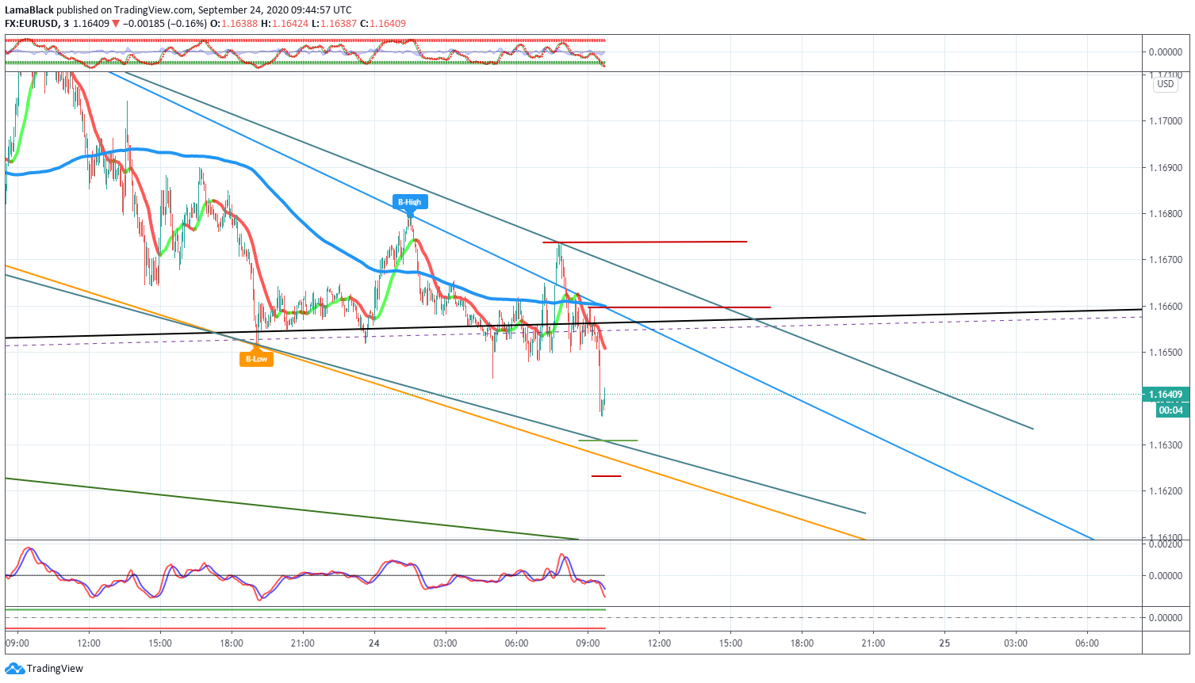Image resolution: width=1195 pixels, height=683 pixels.
Task: Click the 1.16200 price axis label
Action: (x=1165, y=491)
